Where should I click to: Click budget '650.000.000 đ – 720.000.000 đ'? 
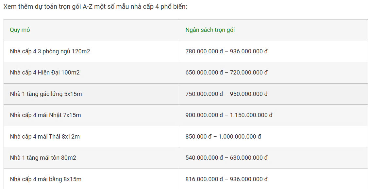(226, 73)
